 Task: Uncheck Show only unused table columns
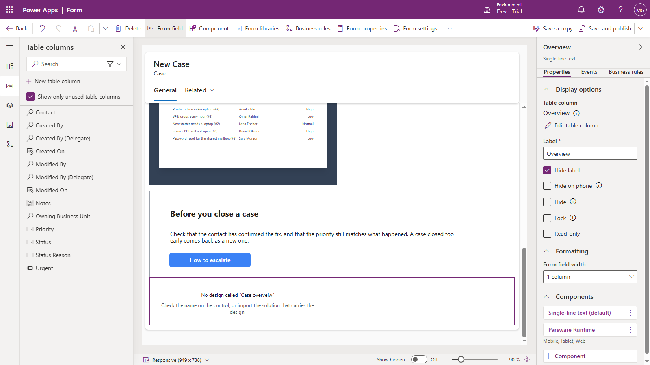tap(30, 97)
